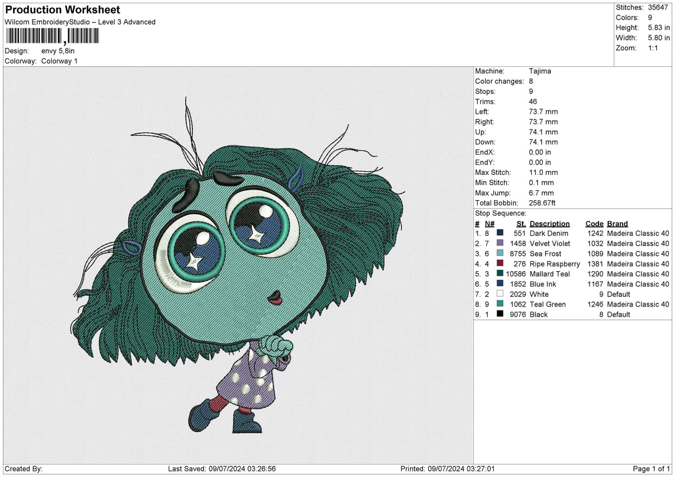
Task: Click the 'Up:' value '74.1 mm'
Action: (x=543, y=132)
